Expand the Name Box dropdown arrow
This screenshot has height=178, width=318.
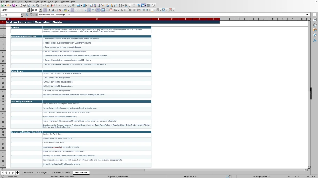[21, 15]
